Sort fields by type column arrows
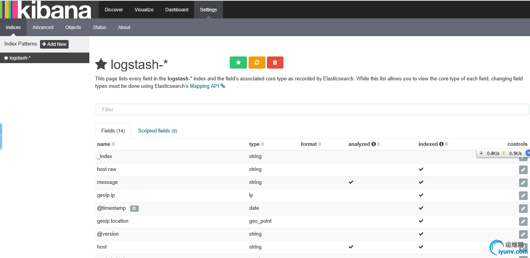Screen dimensions: 530x258 click(262, 144)
